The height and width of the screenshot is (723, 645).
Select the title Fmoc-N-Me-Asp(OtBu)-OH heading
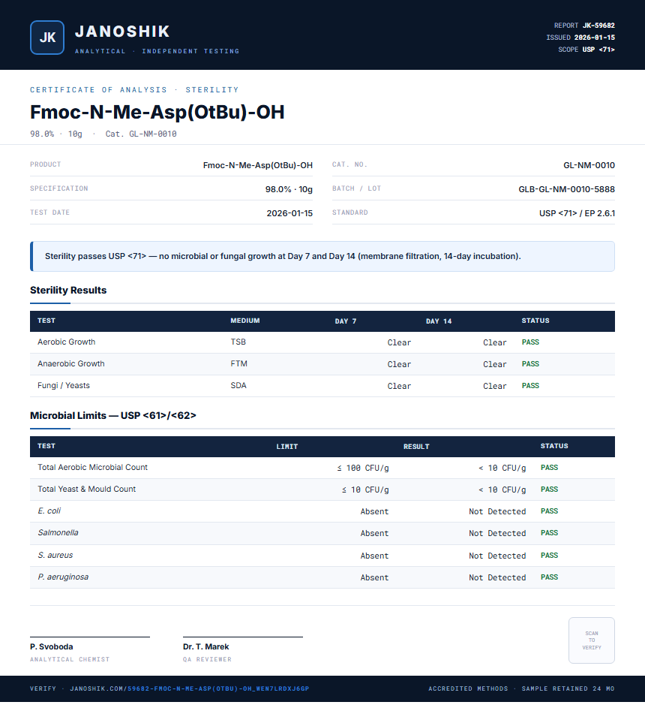157,112
